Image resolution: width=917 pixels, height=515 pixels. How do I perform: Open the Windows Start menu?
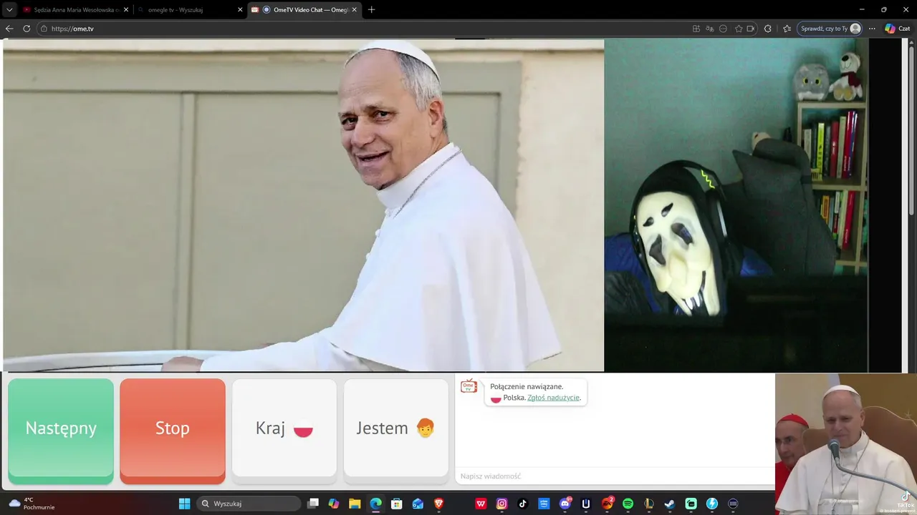click(x=184, y=504)
